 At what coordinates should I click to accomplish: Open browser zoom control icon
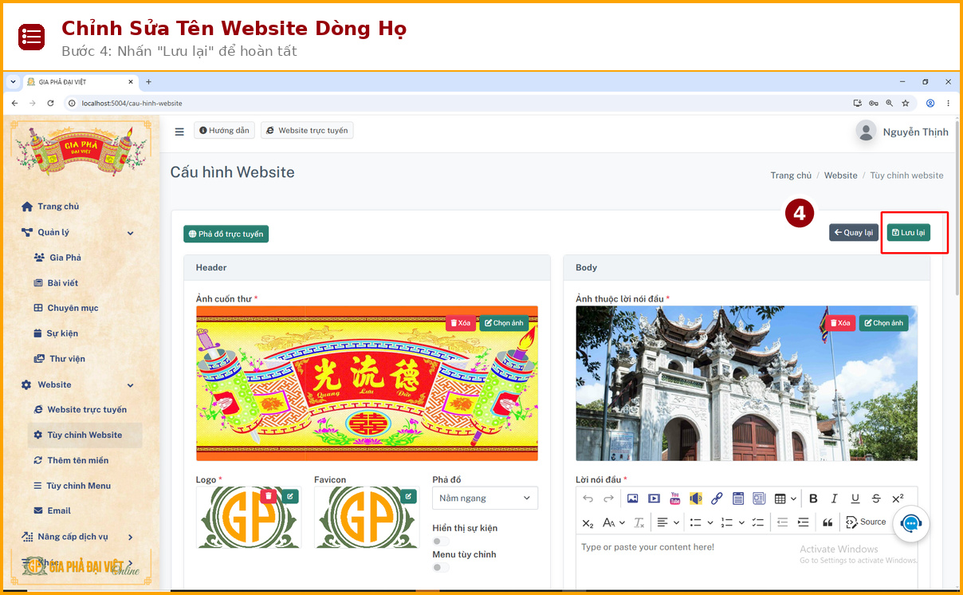[890, 103]
